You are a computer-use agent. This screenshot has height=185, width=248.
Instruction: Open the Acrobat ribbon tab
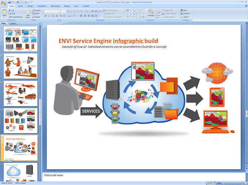(x=86, y=6)
